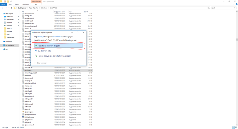Open recent locations dropdown beside Forward arrow
238x129 pixels.
[9, 8]
